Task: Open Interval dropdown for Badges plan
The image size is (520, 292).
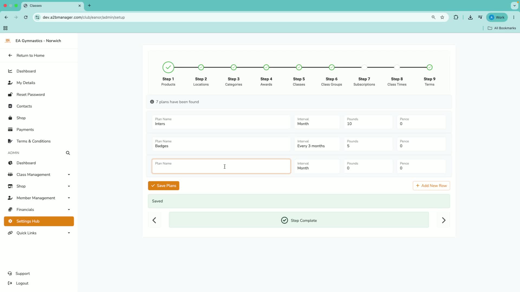Action: [317, 144]
